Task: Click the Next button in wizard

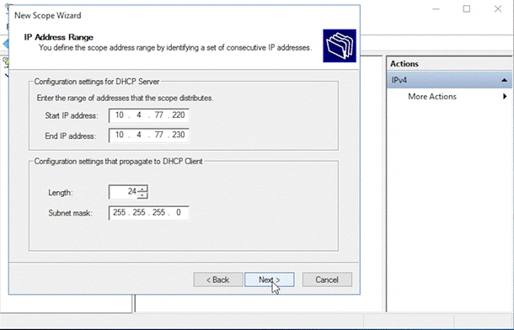Action: (x=269, y=279)
